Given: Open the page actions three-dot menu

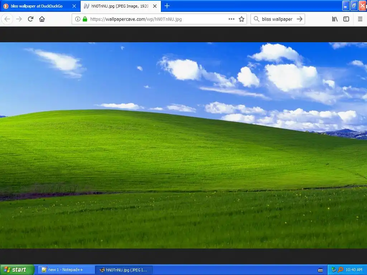Looking at the screenshot, I should click(x=232, y=19).
